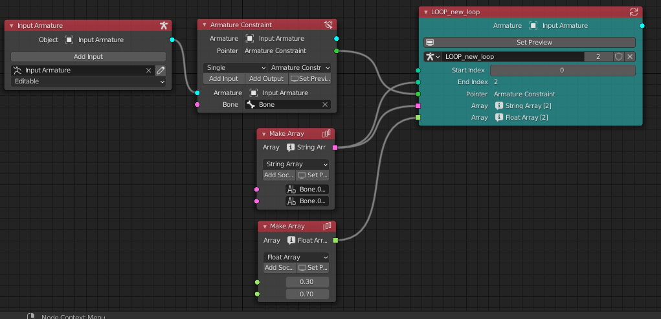Click Set Preview in Float Array node
Screen dimensions: 661x319
313,268
